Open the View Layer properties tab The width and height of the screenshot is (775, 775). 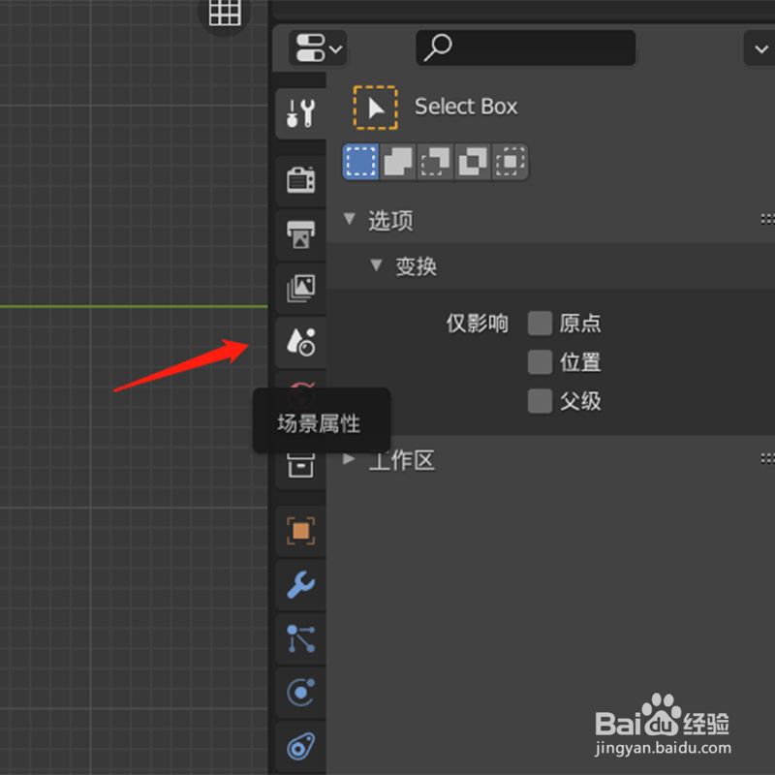click(301, 288)
